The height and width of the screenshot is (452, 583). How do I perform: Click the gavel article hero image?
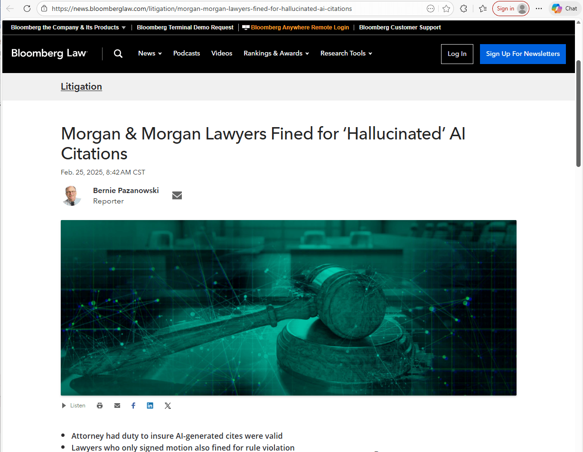coord(289,308)
